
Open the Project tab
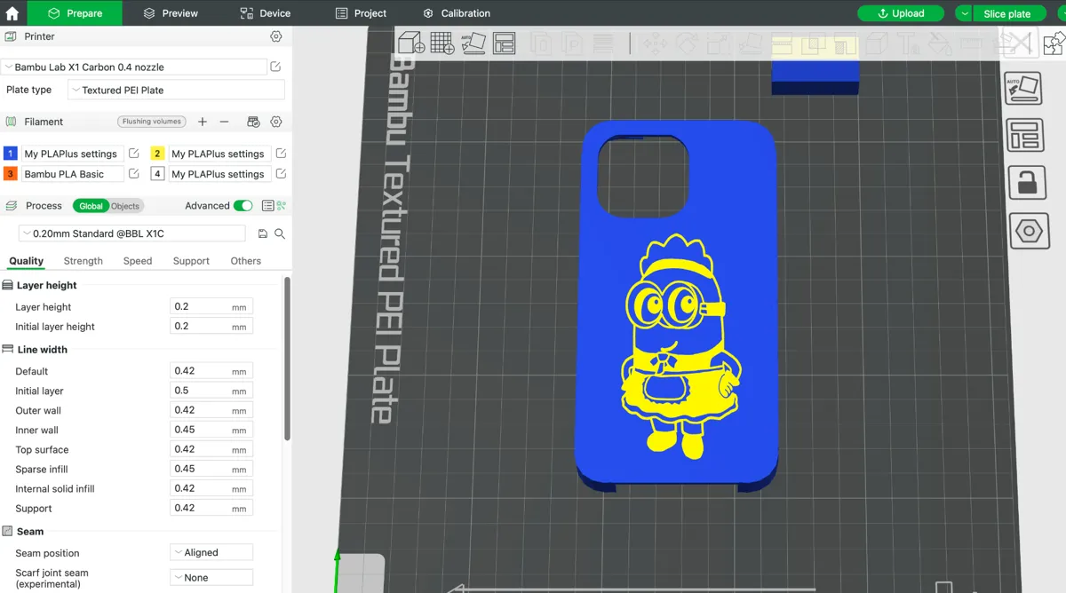point(361,13)
